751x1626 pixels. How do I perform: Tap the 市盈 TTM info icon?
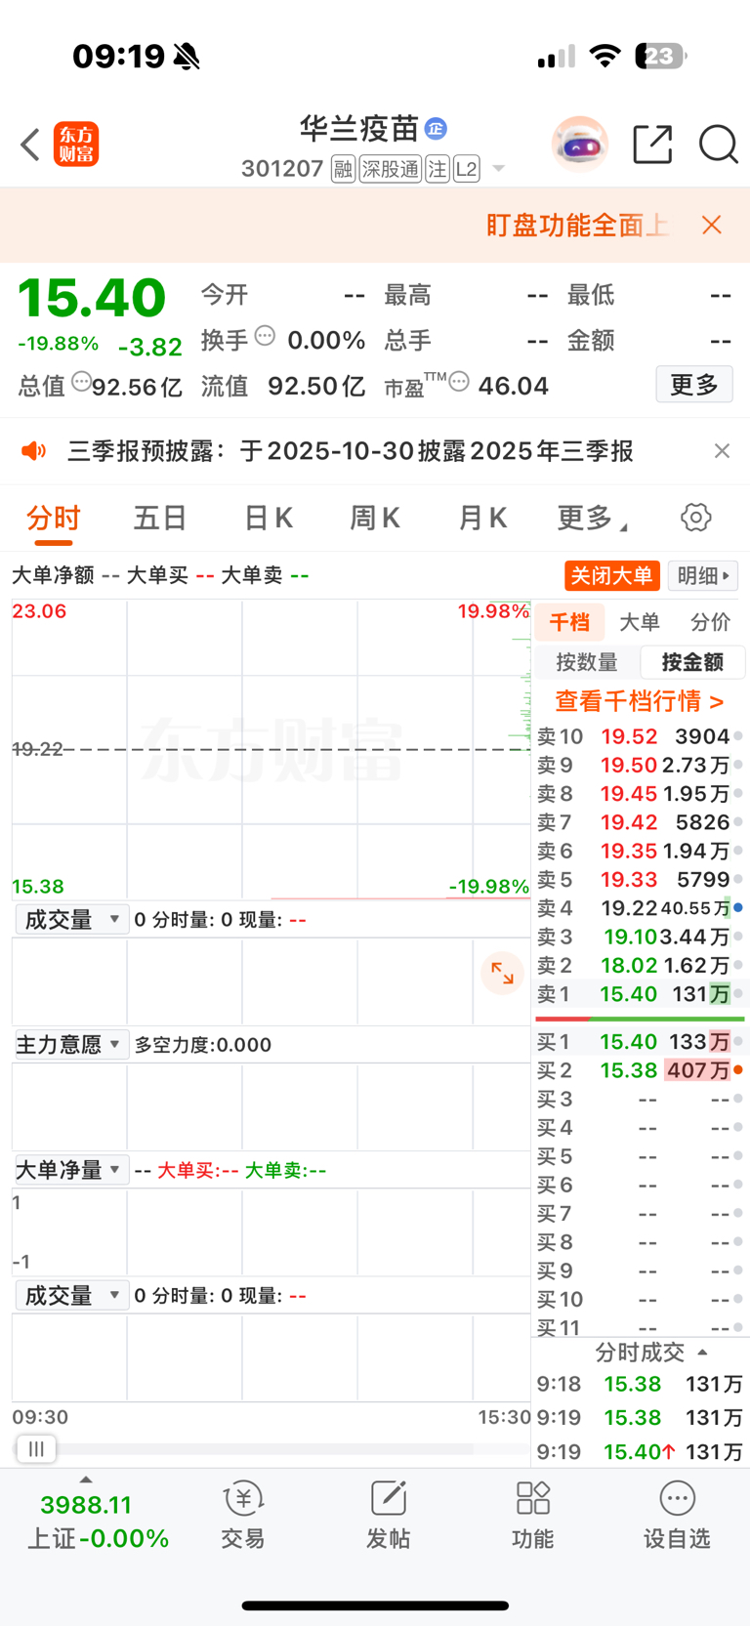[459, 381]
